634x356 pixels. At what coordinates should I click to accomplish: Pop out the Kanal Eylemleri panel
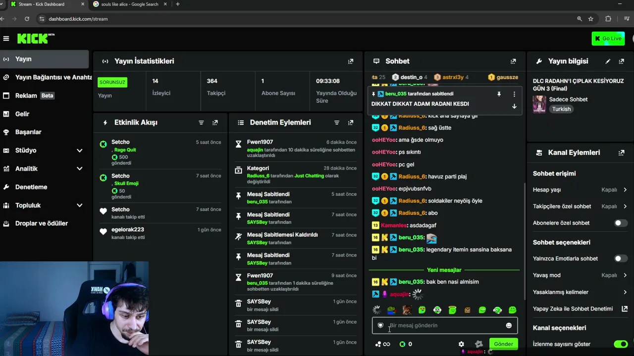point(622,153)
